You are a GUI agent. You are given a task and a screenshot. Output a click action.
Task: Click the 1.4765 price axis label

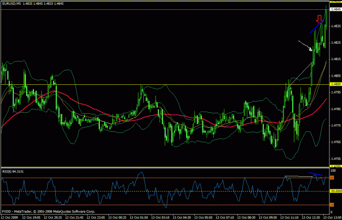(335, 142)
